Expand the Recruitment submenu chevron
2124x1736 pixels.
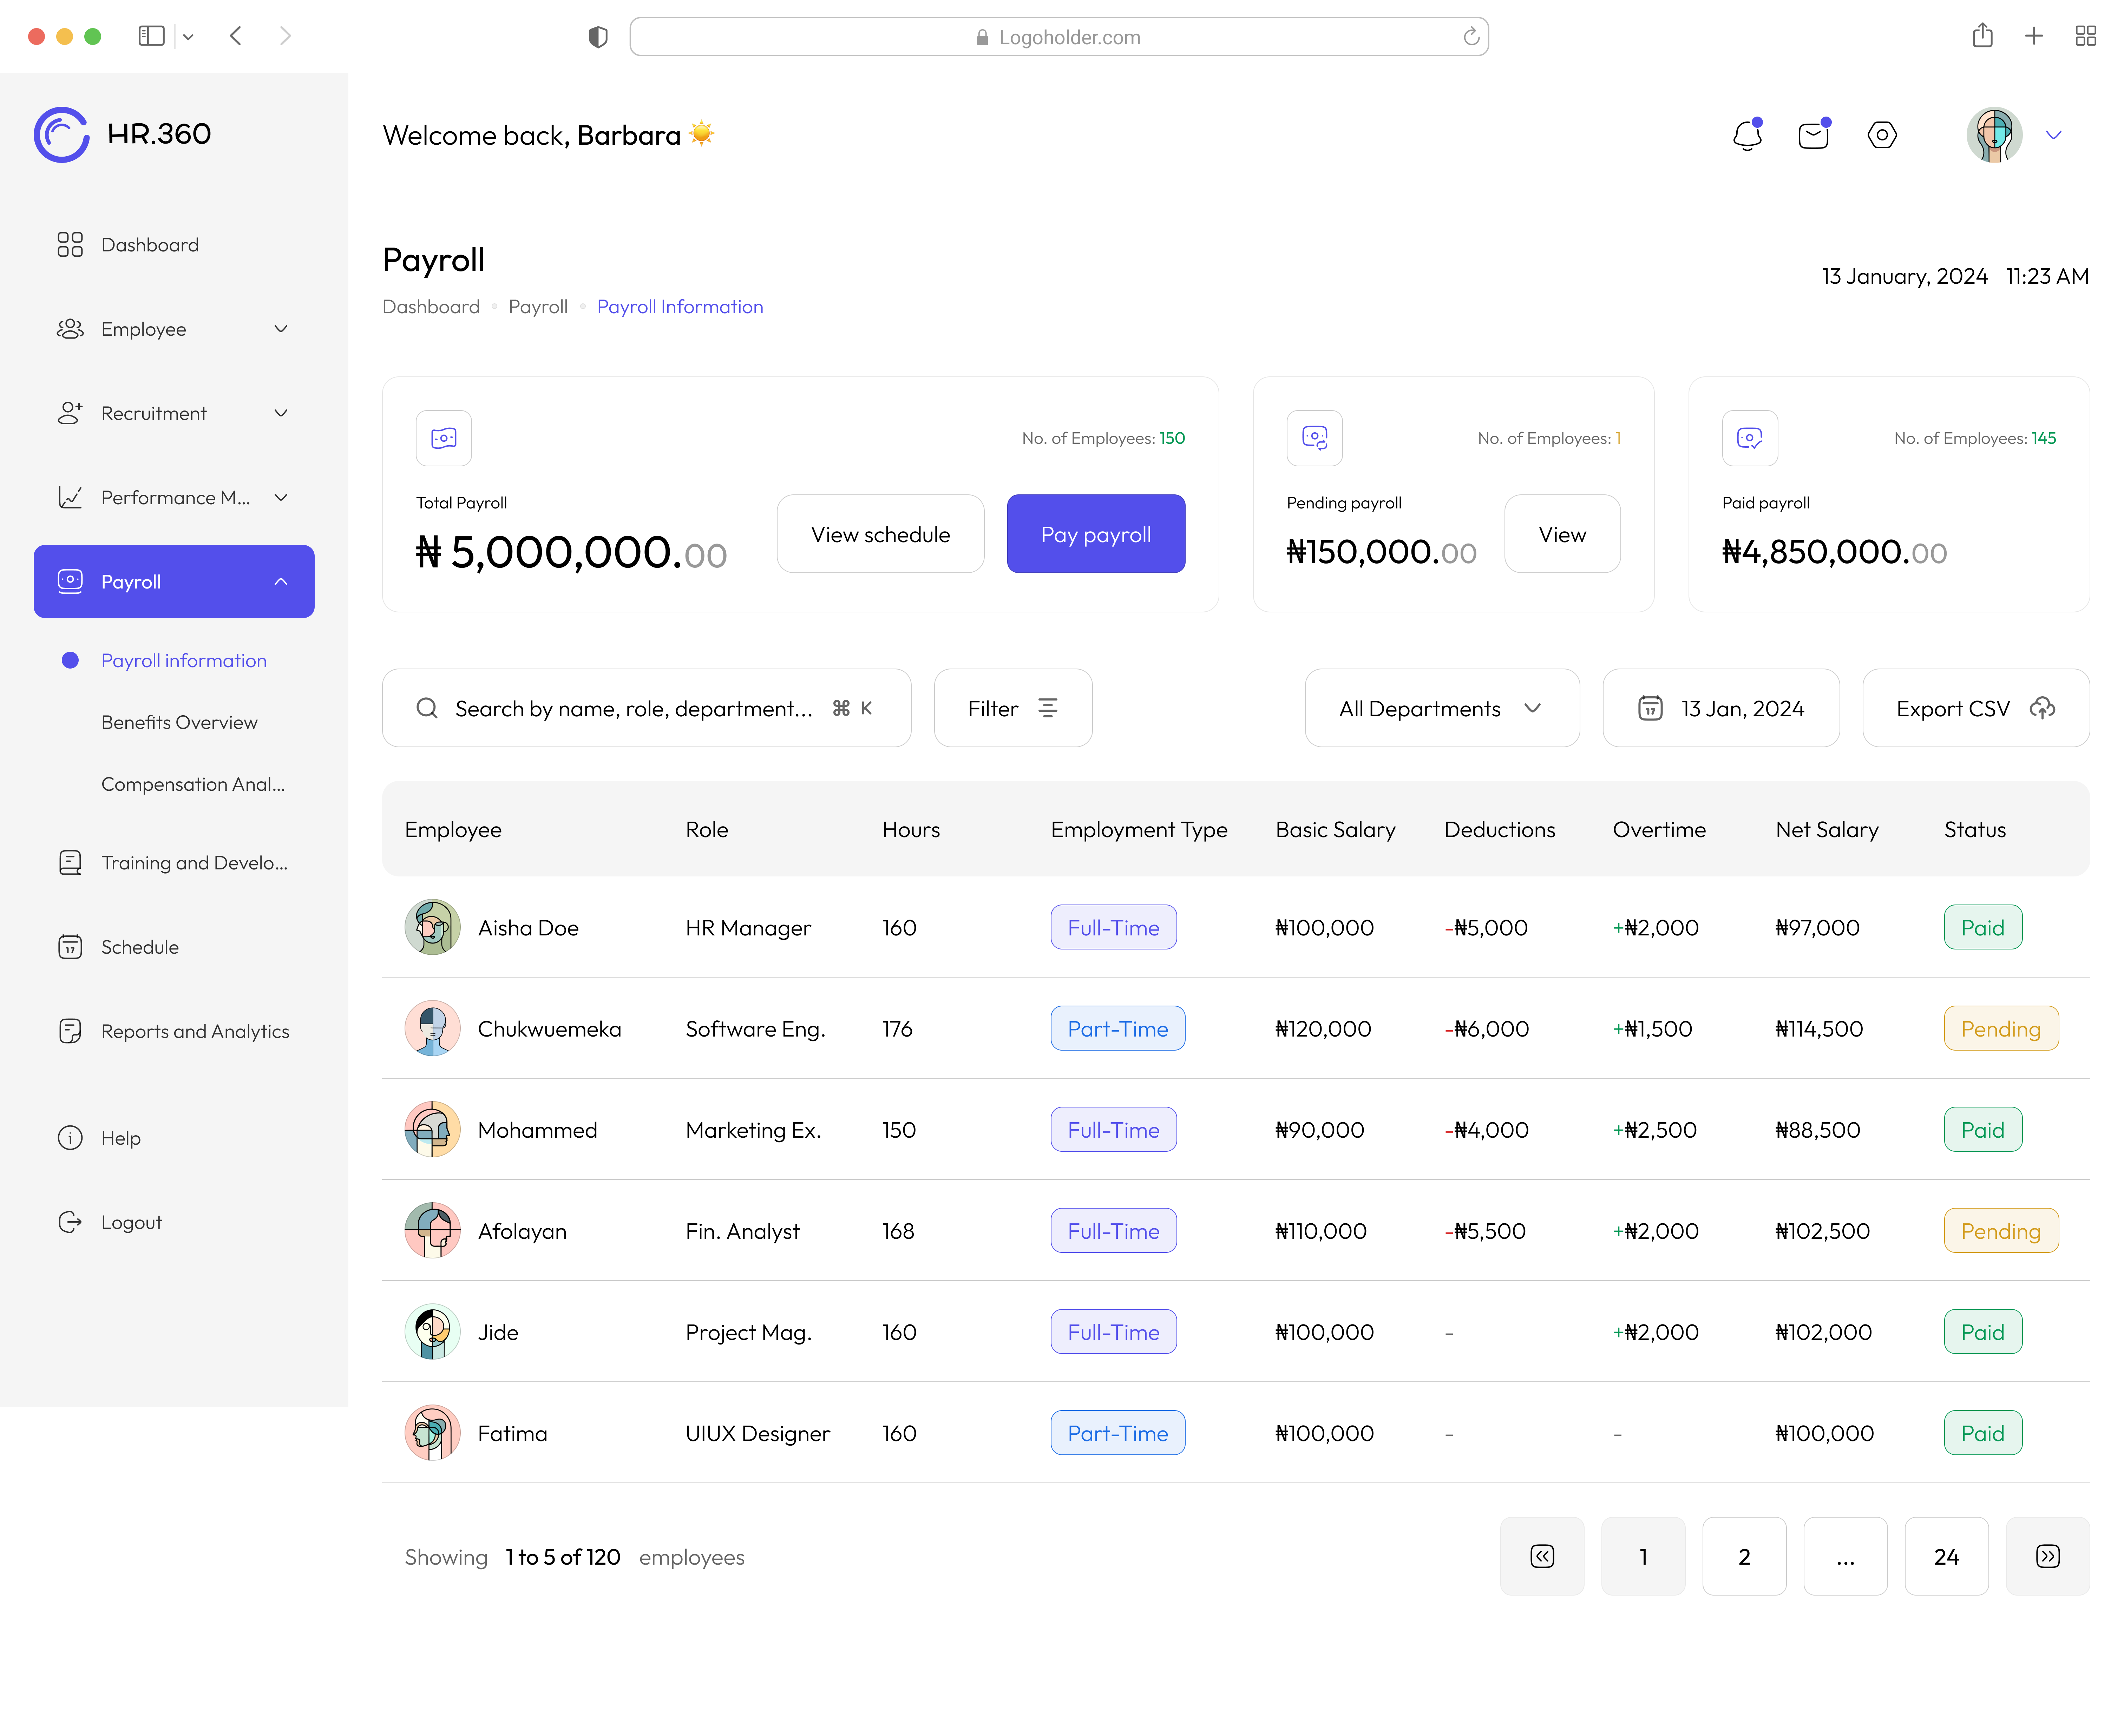(x=281, y=413)
